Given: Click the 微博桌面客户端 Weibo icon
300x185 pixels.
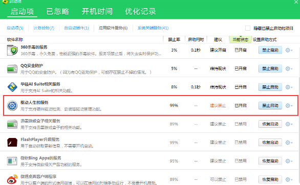Looking at the screenshot, I should click(12, 179).
